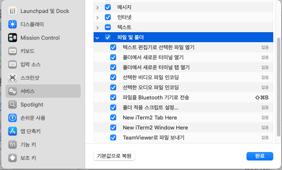The width and height of the screenshot is (282, 170).
Task: Disable 파일을 Bluetooth 기기로 전송 checkbox
Action: [113, 97]
